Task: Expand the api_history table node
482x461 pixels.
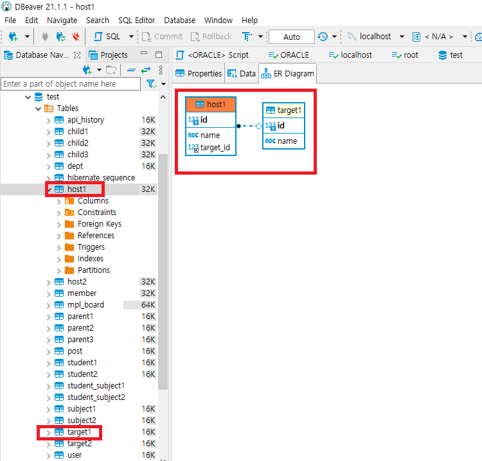Action: [48, 121]
